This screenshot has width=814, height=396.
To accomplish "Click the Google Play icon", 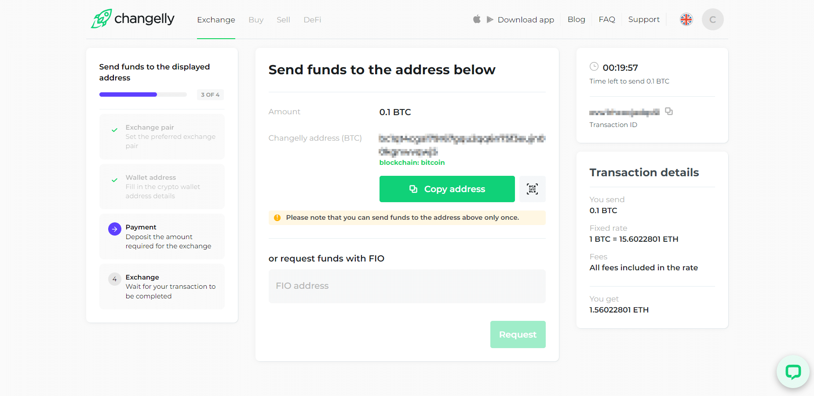I will pos(490,19).
